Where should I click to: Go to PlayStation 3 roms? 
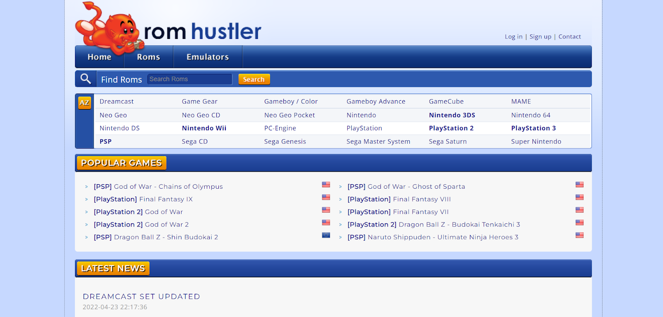[x=534, y=128]
